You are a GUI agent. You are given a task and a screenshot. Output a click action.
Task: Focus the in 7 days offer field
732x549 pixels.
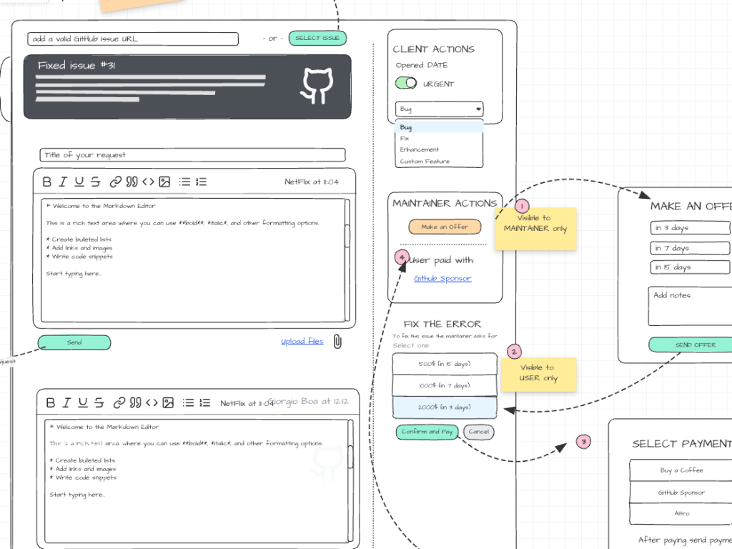point(691,248)
